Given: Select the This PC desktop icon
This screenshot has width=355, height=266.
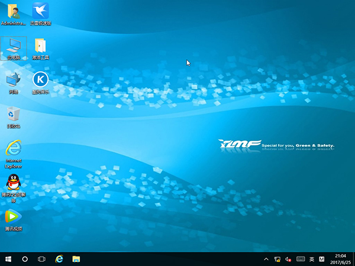Looking at the screenshot, I should (13, 46).
